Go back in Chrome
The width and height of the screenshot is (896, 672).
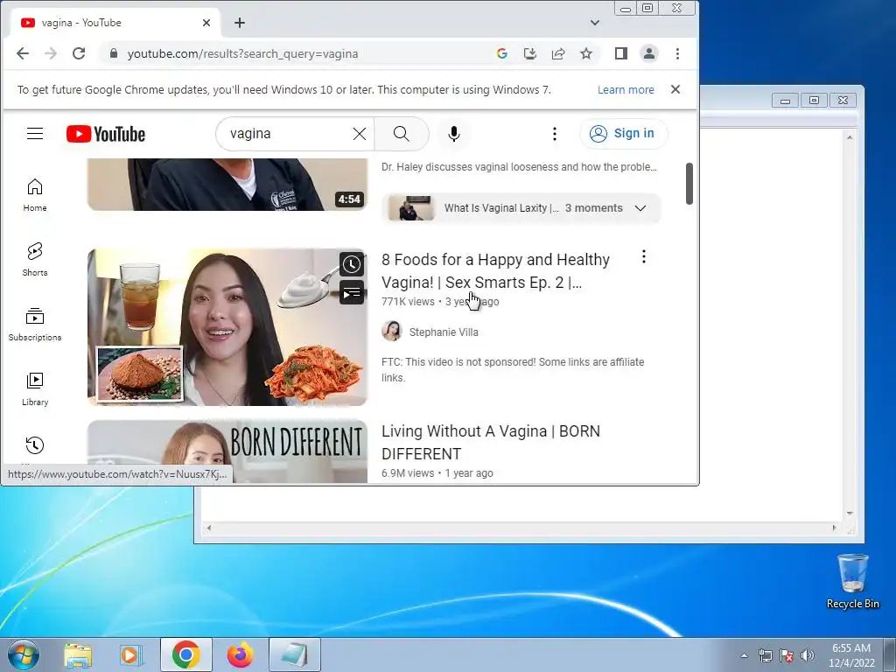pyautogui.click(x=22, y=53)
